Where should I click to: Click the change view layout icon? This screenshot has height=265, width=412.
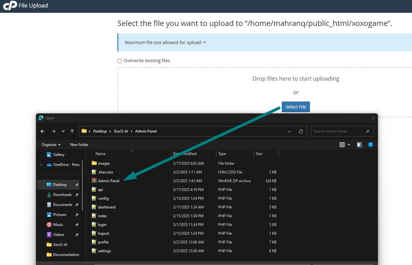tap(342, 145)
